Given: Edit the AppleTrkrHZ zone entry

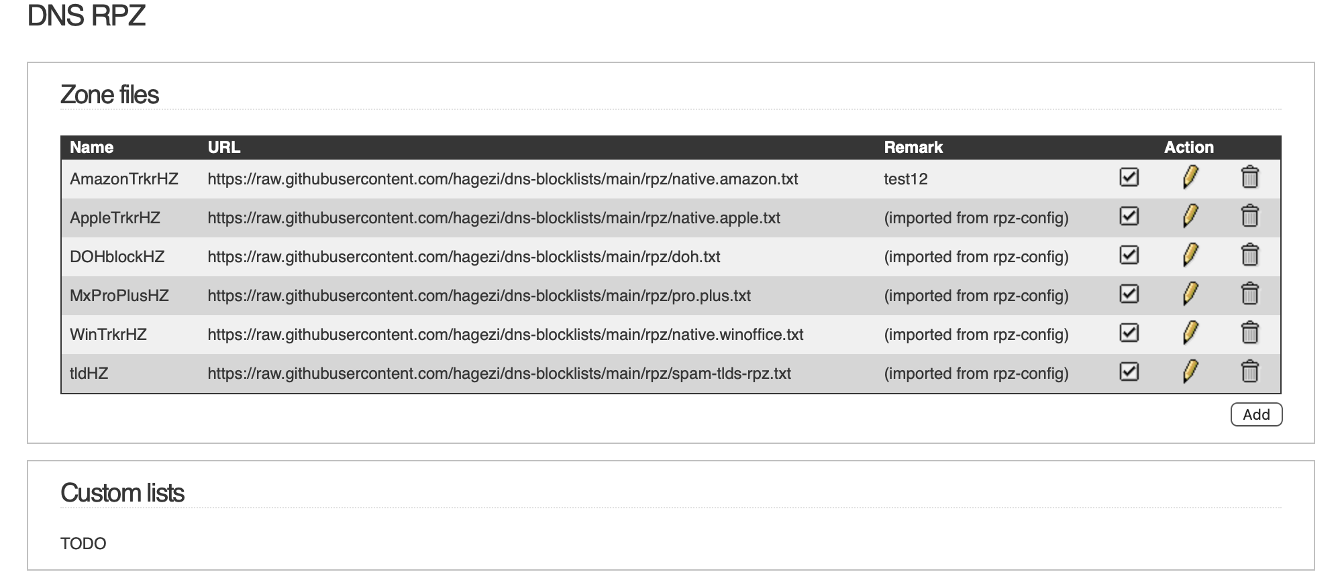Looking at the screenshot, I should (1190, 217).
